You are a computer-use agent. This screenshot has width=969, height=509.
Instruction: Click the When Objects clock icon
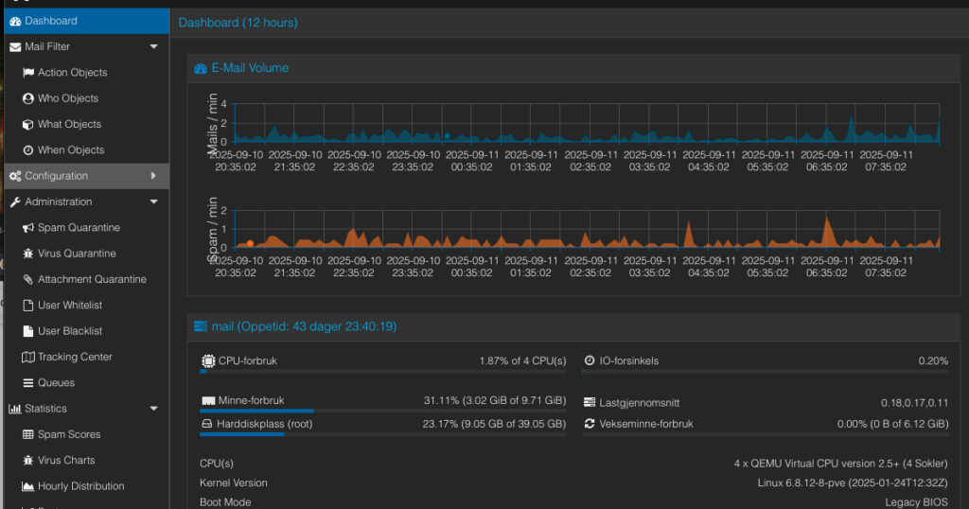[28, 150]
